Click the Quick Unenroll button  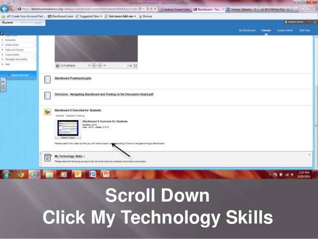(x=18, y=75)
